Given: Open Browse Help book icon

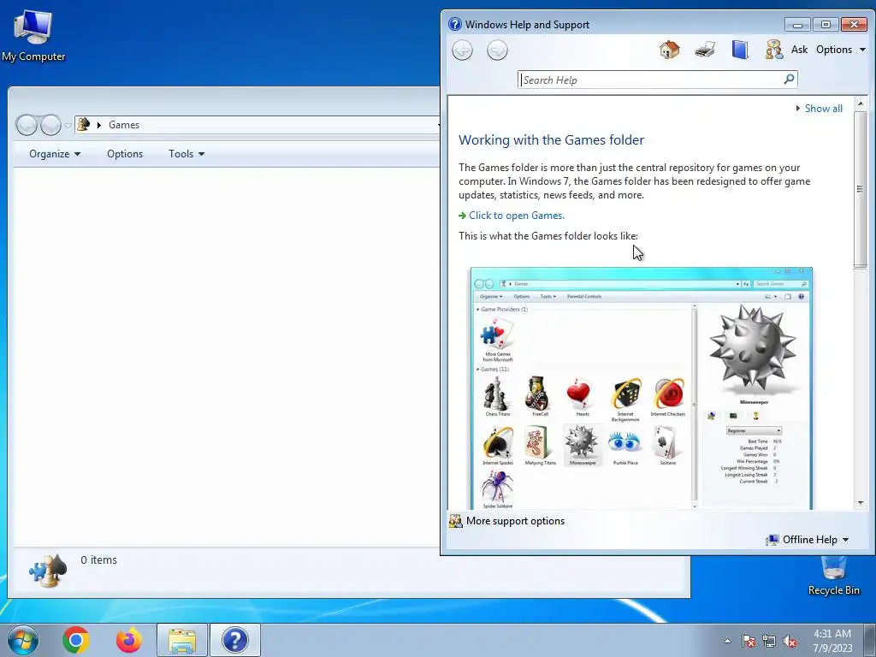Looking at the screenshot, I should tap(740, 50).
